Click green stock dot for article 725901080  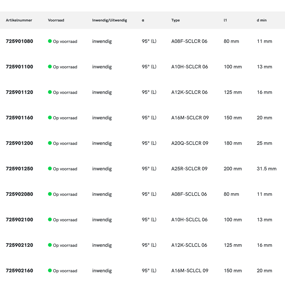coord(50,41)
